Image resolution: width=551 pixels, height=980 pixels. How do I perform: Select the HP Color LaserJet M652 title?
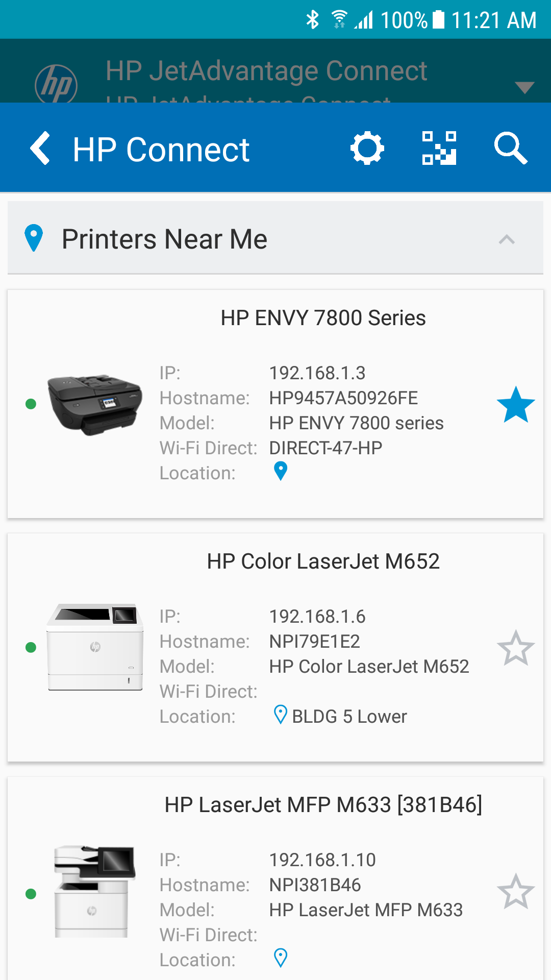[323, 561]
